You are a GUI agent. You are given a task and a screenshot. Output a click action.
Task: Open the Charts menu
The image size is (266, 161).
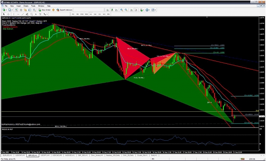(x=26, y=6)
